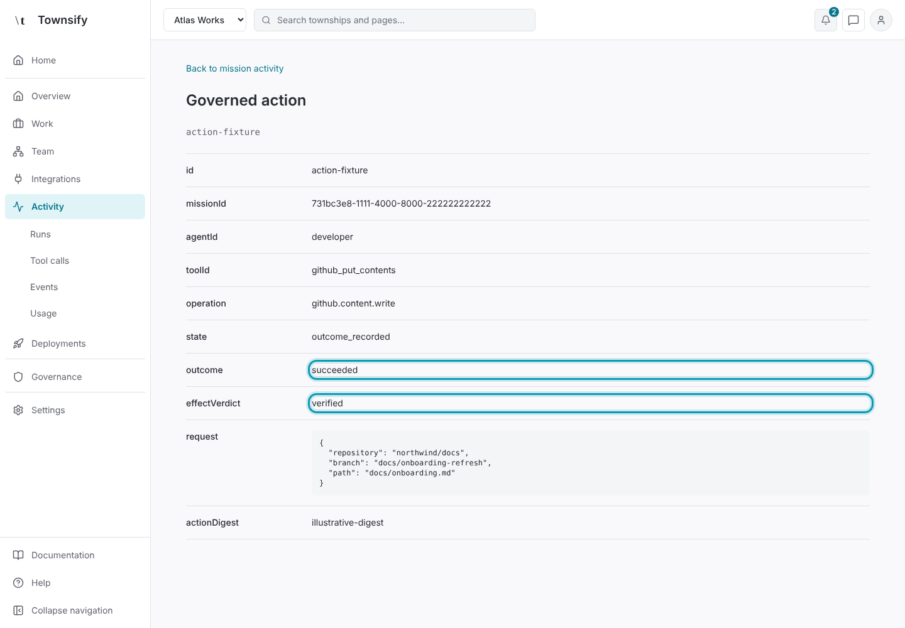Click the request JSON code block
Image resolution: width=905 pixels, height=628 pixels.
(x=591, y=463)
